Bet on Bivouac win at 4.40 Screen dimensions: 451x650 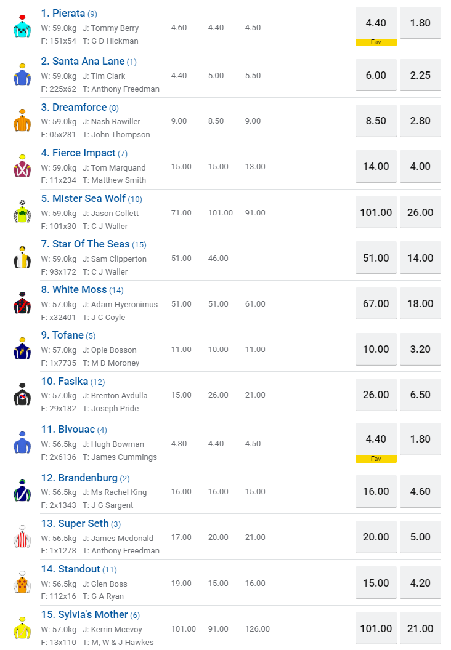coord(376,439)
